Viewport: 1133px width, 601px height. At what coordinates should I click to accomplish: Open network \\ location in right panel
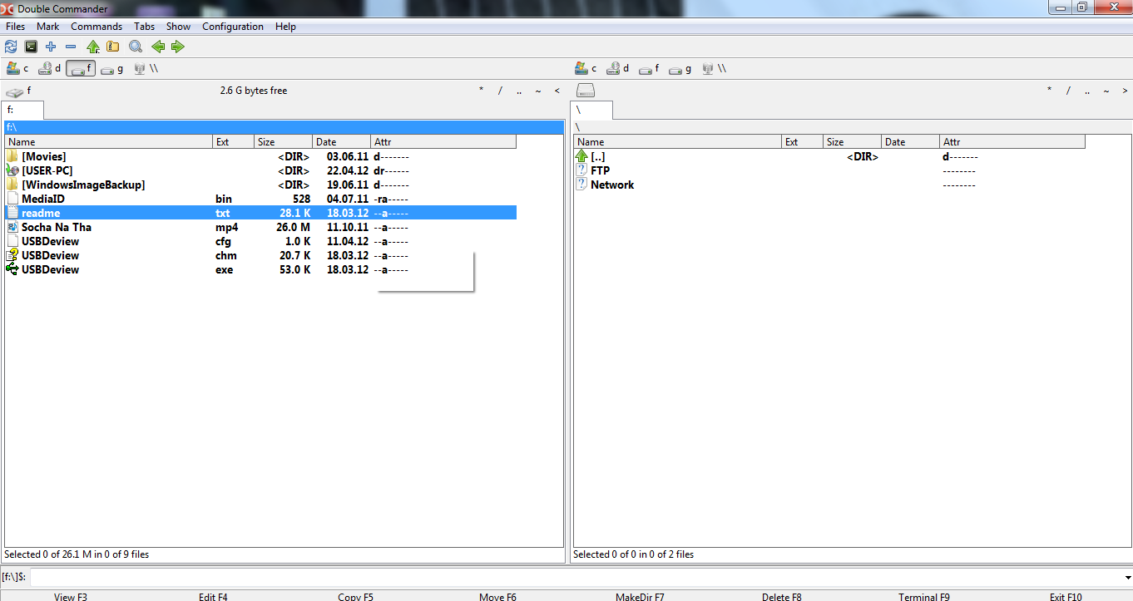tap(714, 69)
